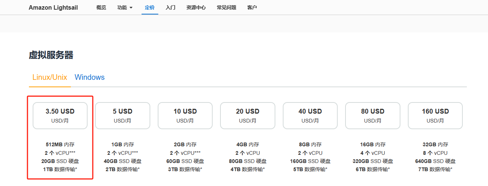
Task: Select the 5 USD plan card
Action: (x=122, y=115)
